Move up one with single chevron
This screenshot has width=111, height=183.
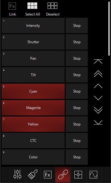[98, 86]
